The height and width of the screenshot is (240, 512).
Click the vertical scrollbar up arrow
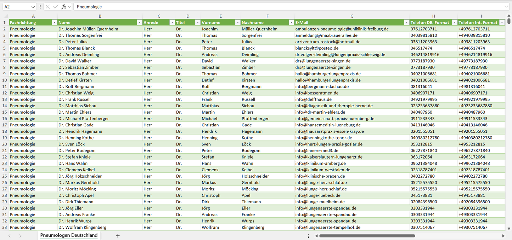coord(509,16)
